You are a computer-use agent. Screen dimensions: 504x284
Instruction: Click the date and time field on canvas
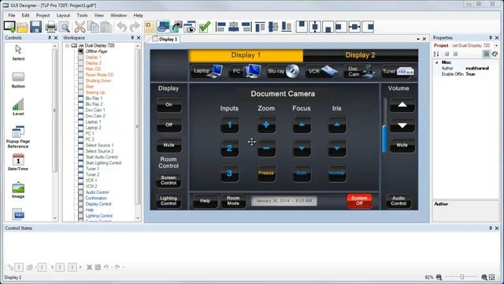(283, 200)
